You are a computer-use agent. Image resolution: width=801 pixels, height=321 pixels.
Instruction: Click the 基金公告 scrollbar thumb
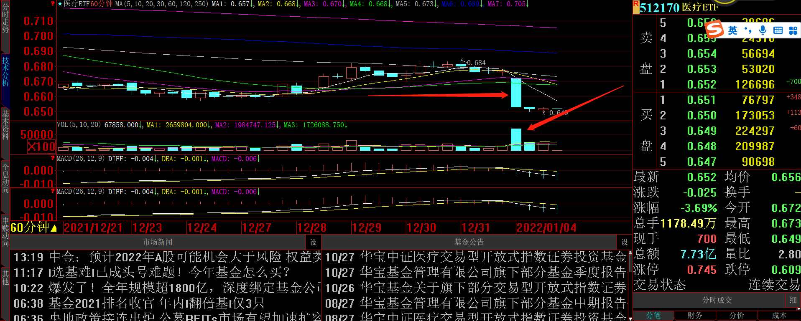point(630,263)
